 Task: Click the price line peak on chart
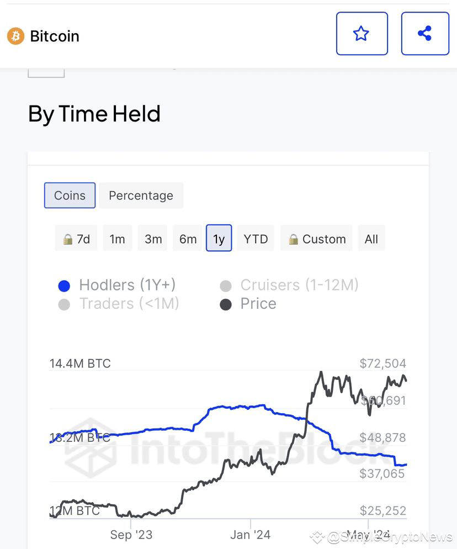(321, 373)
